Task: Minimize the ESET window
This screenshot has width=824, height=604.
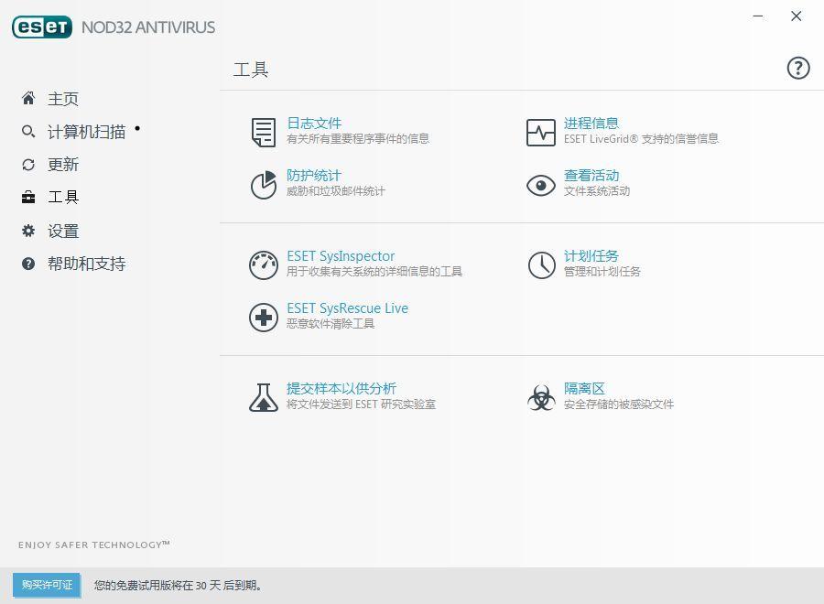Action: (x=758, y=16)
